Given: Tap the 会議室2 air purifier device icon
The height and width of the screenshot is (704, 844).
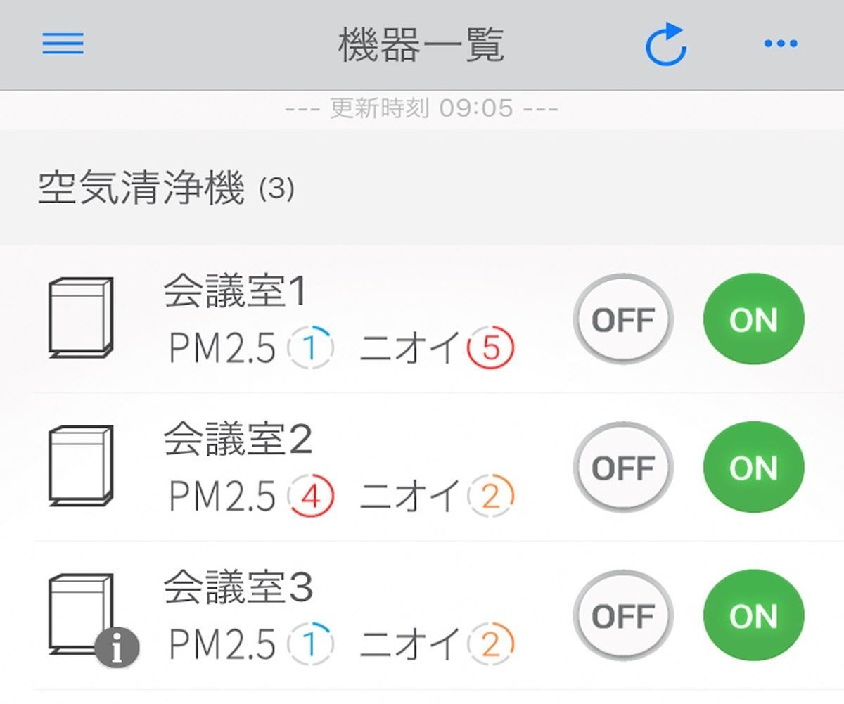Looking at the screenshot, I should point(80,466).
